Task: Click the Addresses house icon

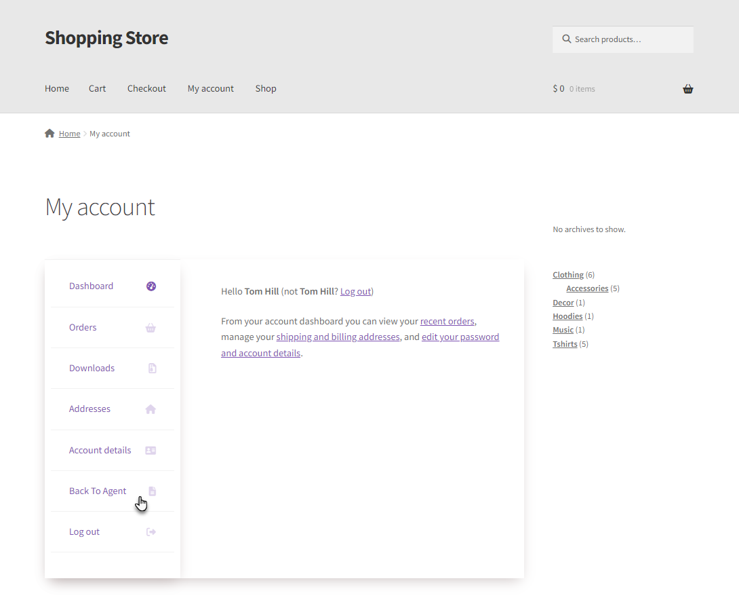Action: click(x=151, y=409)
